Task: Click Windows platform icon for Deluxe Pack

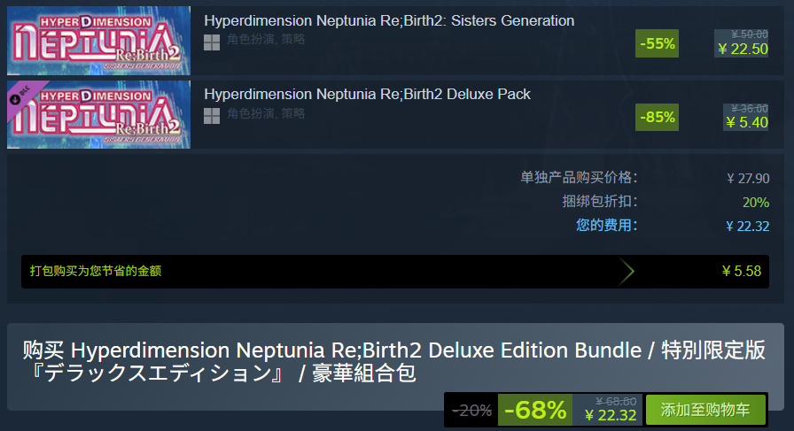Action: click(x=212, y=115)
